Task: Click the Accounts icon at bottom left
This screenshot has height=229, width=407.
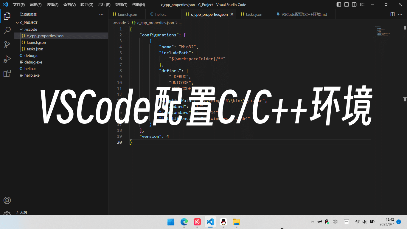Action: coord(7,200)
